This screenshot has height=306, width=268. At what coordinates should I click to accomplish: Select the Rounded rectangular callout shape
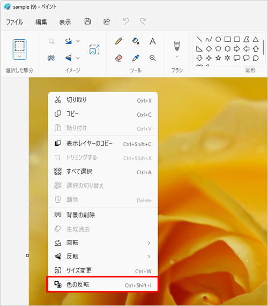click(237, 58)
